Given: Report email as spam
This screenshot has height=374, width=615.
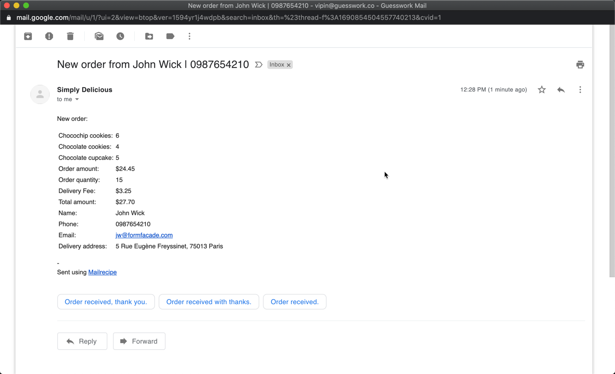Looking at the screenshot, I should [x=49, y=37].
